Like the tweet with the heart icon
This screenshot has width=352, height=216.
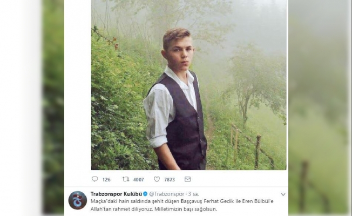tap(157, 179)
